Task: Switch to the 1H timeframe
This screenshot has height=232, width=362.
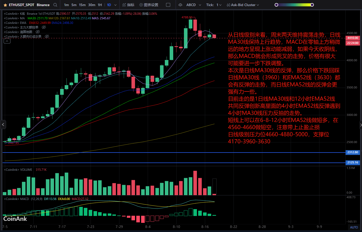Action: coord(100,5)
